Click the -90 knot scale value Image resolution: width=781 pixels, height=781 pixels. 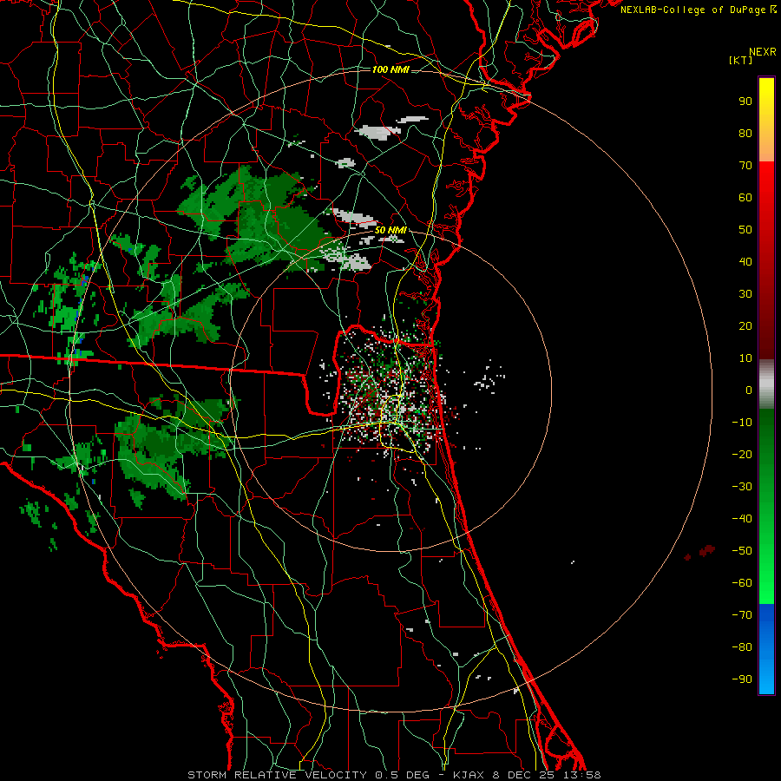click(x=742, y=679)
